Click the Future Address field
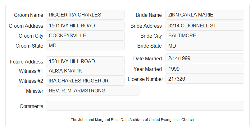250x126 pixels. (x=85, y=61)
